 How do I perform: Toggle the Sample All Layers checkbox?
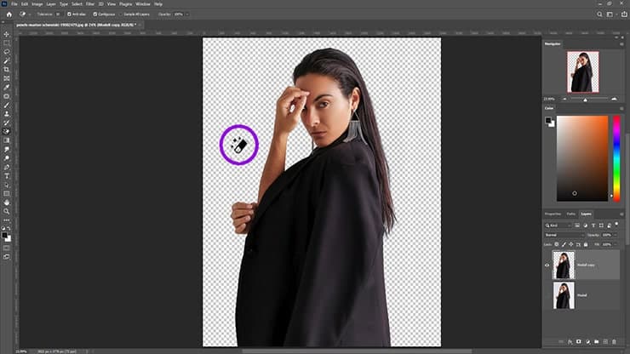(x=121, y=14)
